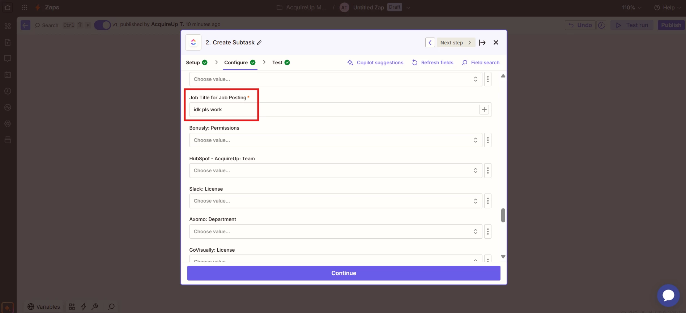Click plus icon in Job Title field

(484, 109)
